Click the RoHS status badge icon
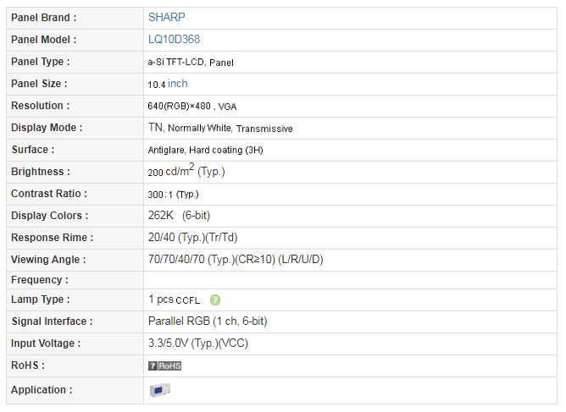Screen dimensions: 566x412 coord(164,365)
